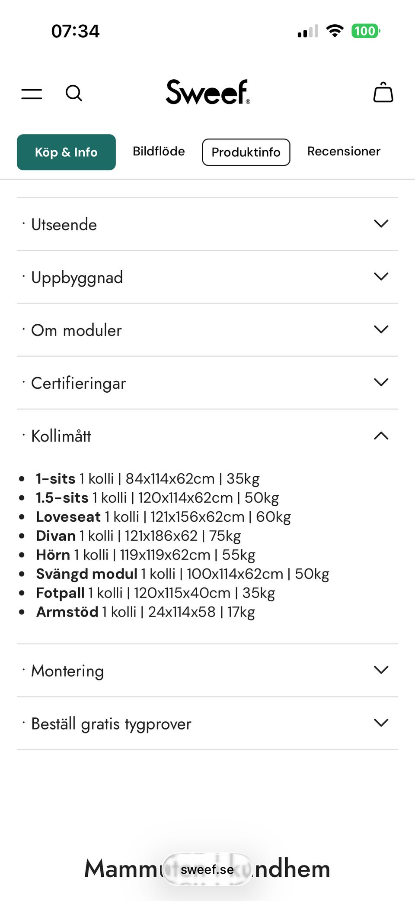Open the hamburger menu icon
415x901 pixels.
tap(32, 94)
